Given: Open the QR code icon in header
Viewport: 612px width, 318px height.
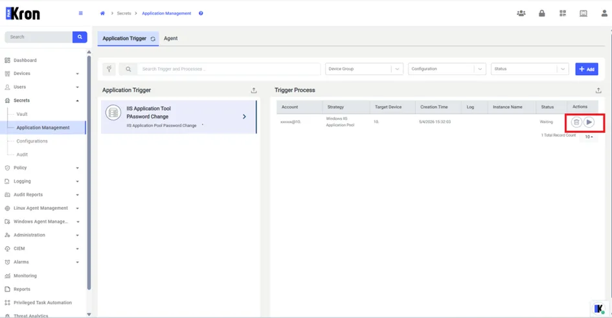Looking at the screenshot, I should [562, 13].
